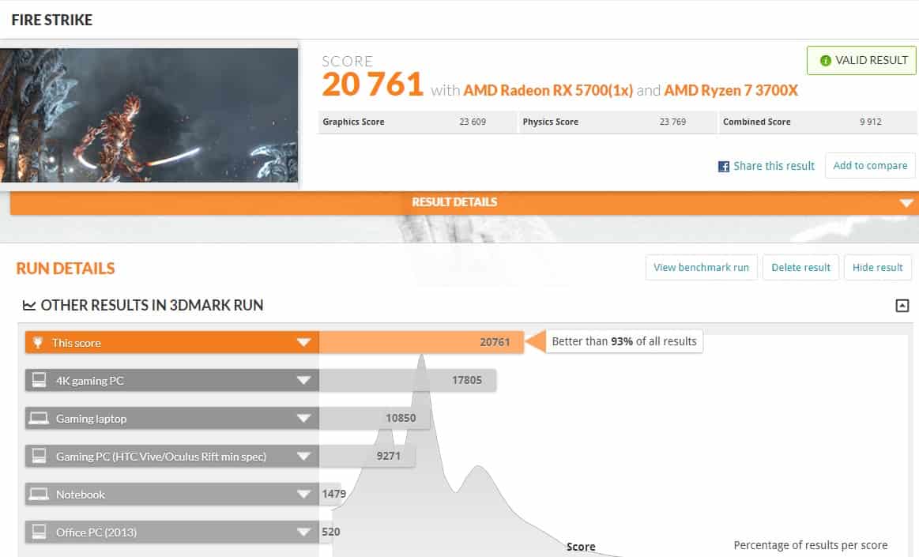Open the Gaming laptop dropdown arrow

(x=303, y=419)
